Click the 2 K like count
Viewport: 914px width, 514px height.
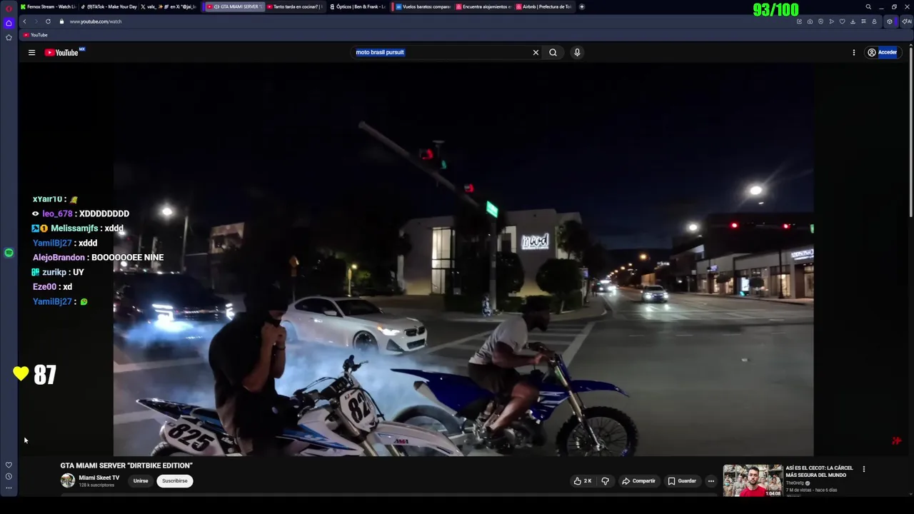[x=588, y=481]
